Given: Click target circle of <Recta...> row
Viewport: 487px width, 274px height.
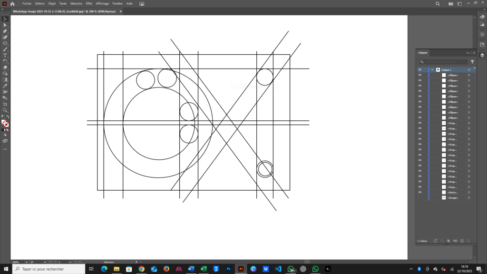Looking at the screenshot, I should (469, 192).
